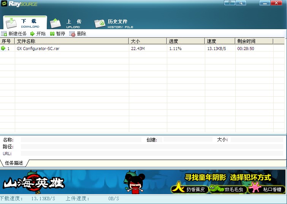Click the 剩余时间 remaining time header
Screen dimensions: 287x204
point(254,41)
